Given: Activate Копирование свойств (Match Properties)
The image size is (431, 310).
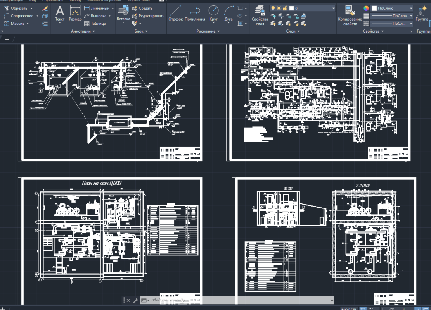Looking at the screenshot, I should coord(350,15).
